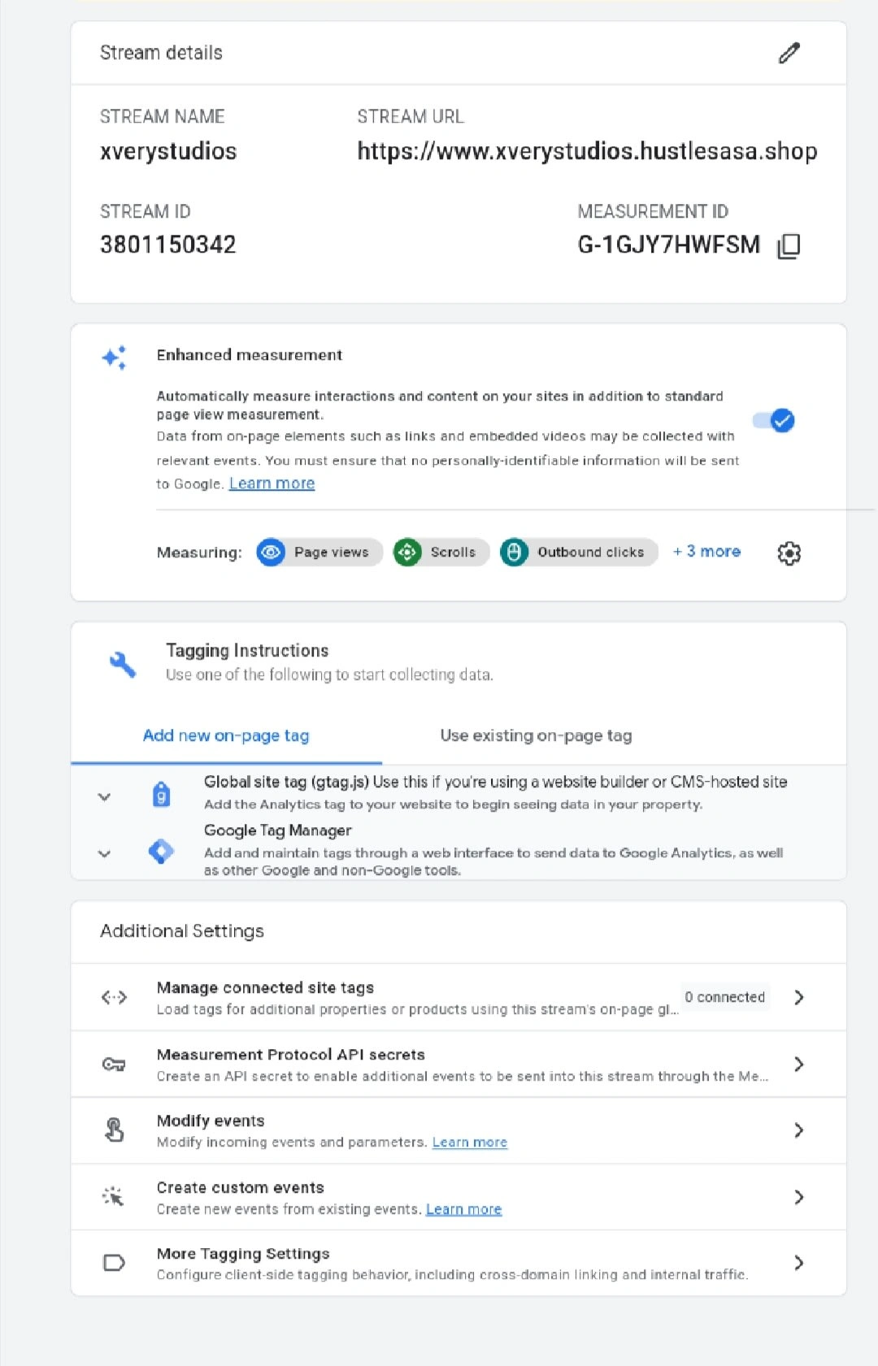Select Add new on-page tag tab
Viewport: 878px width, 1366px height.
click(x=226, y=735)
